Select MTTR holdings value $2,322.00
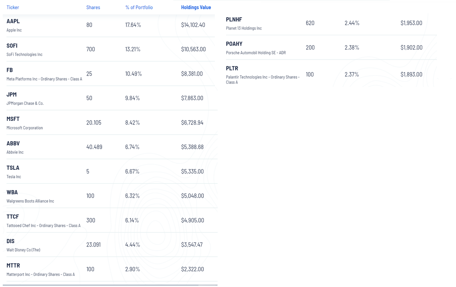This screenshot has width=456, height=287. click(x=193, y=269)
